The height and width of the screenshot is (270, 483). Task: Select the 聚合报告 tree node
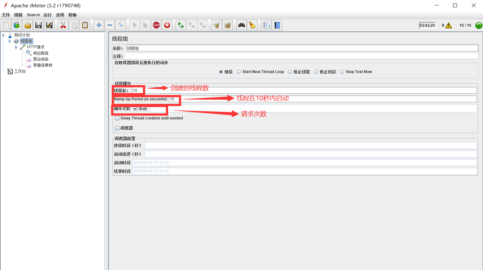41,59
